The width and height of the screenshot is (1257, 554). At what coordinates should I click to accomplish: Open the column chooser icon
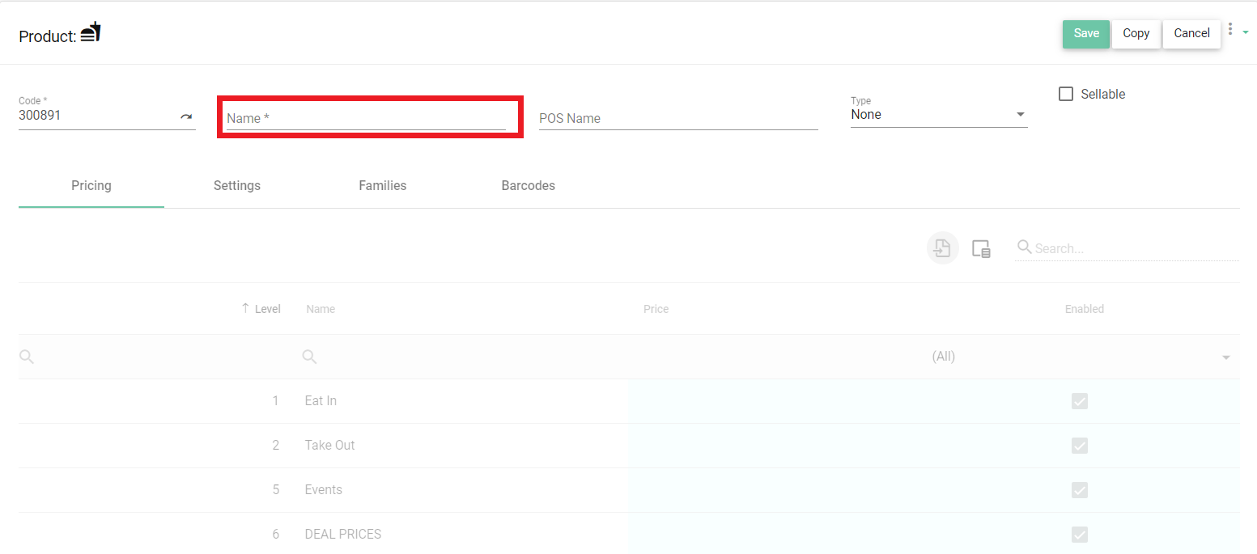[981, 249]
